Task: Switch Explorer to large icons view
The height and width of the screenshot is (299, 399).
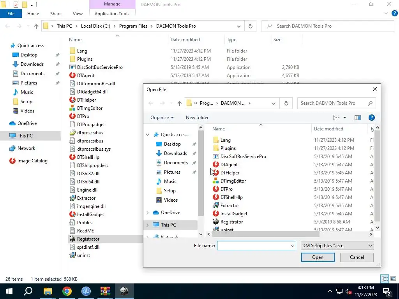Action: point(393,279)
